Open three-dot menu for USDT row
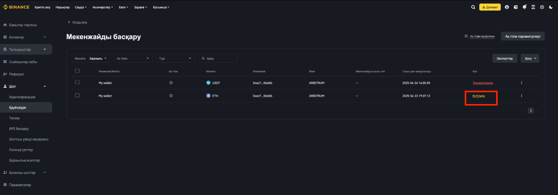Screen dimensions: 558x195 point(522,83)
